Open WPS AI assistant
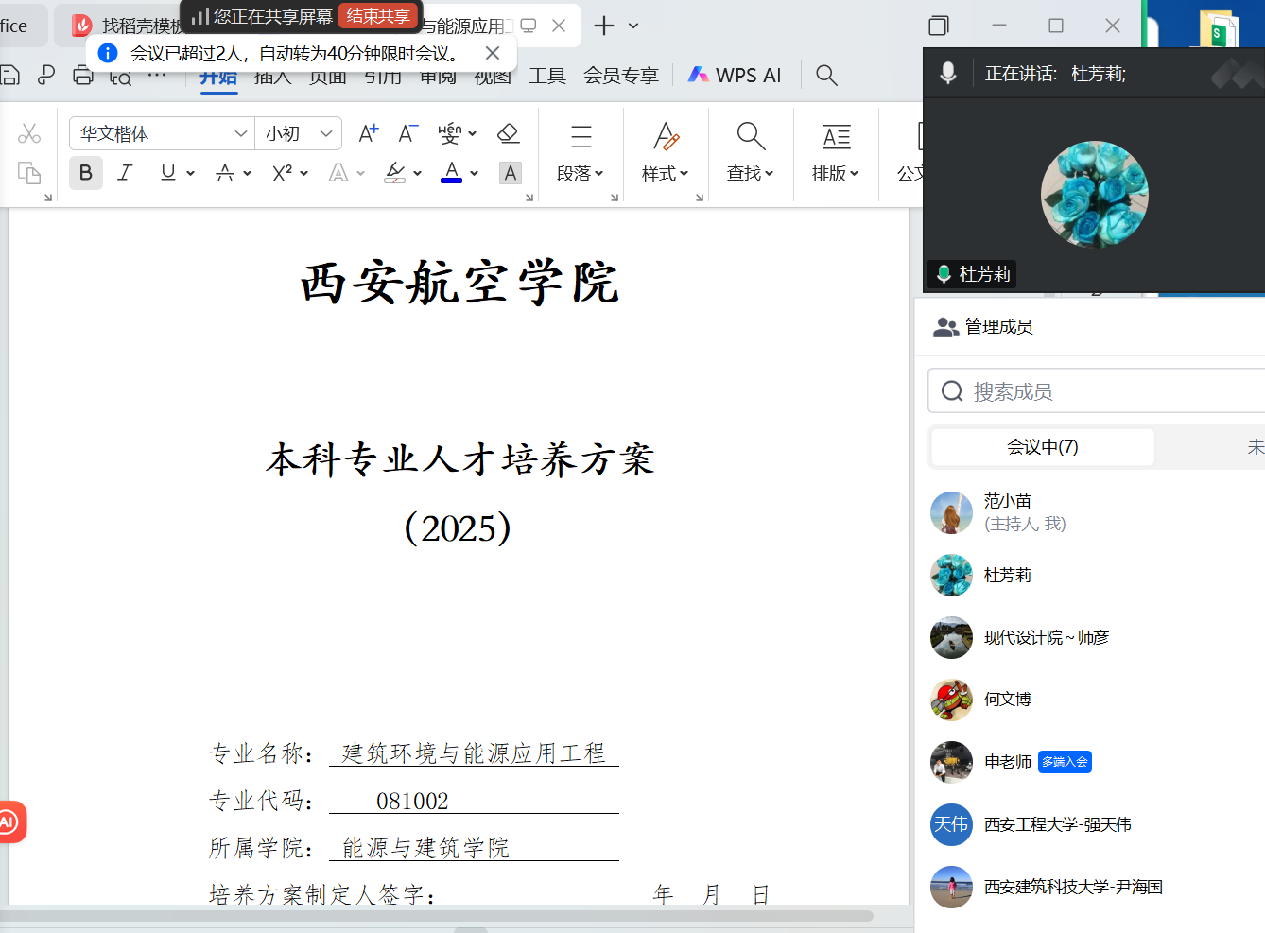 coord(736,76)
